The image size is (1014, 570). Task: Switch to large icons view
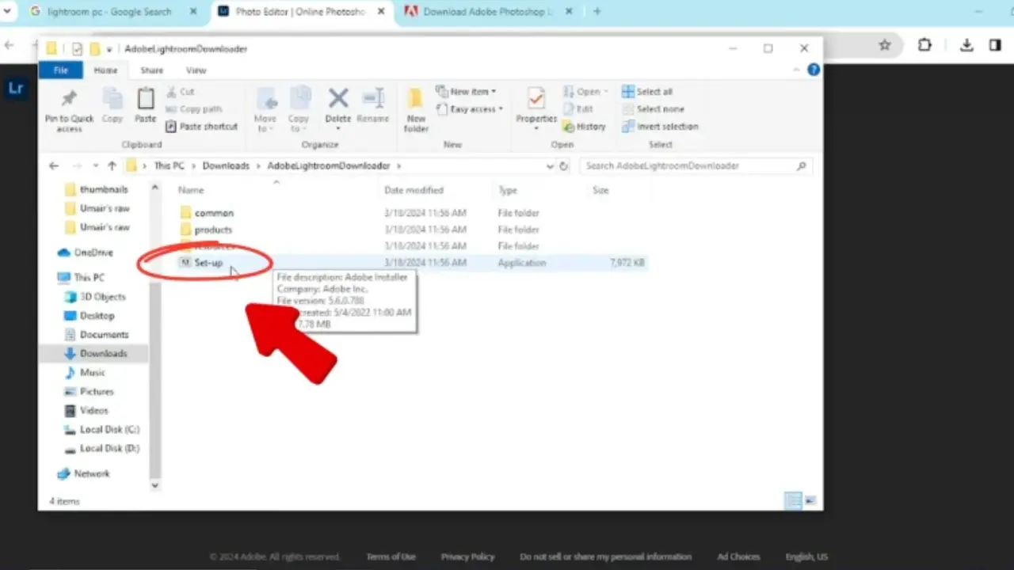[810, 500]
